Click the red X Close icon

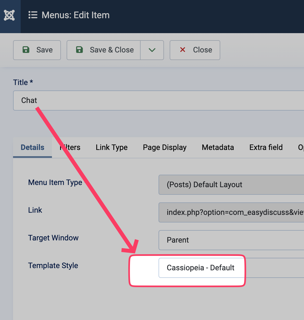tap(183, 50)
